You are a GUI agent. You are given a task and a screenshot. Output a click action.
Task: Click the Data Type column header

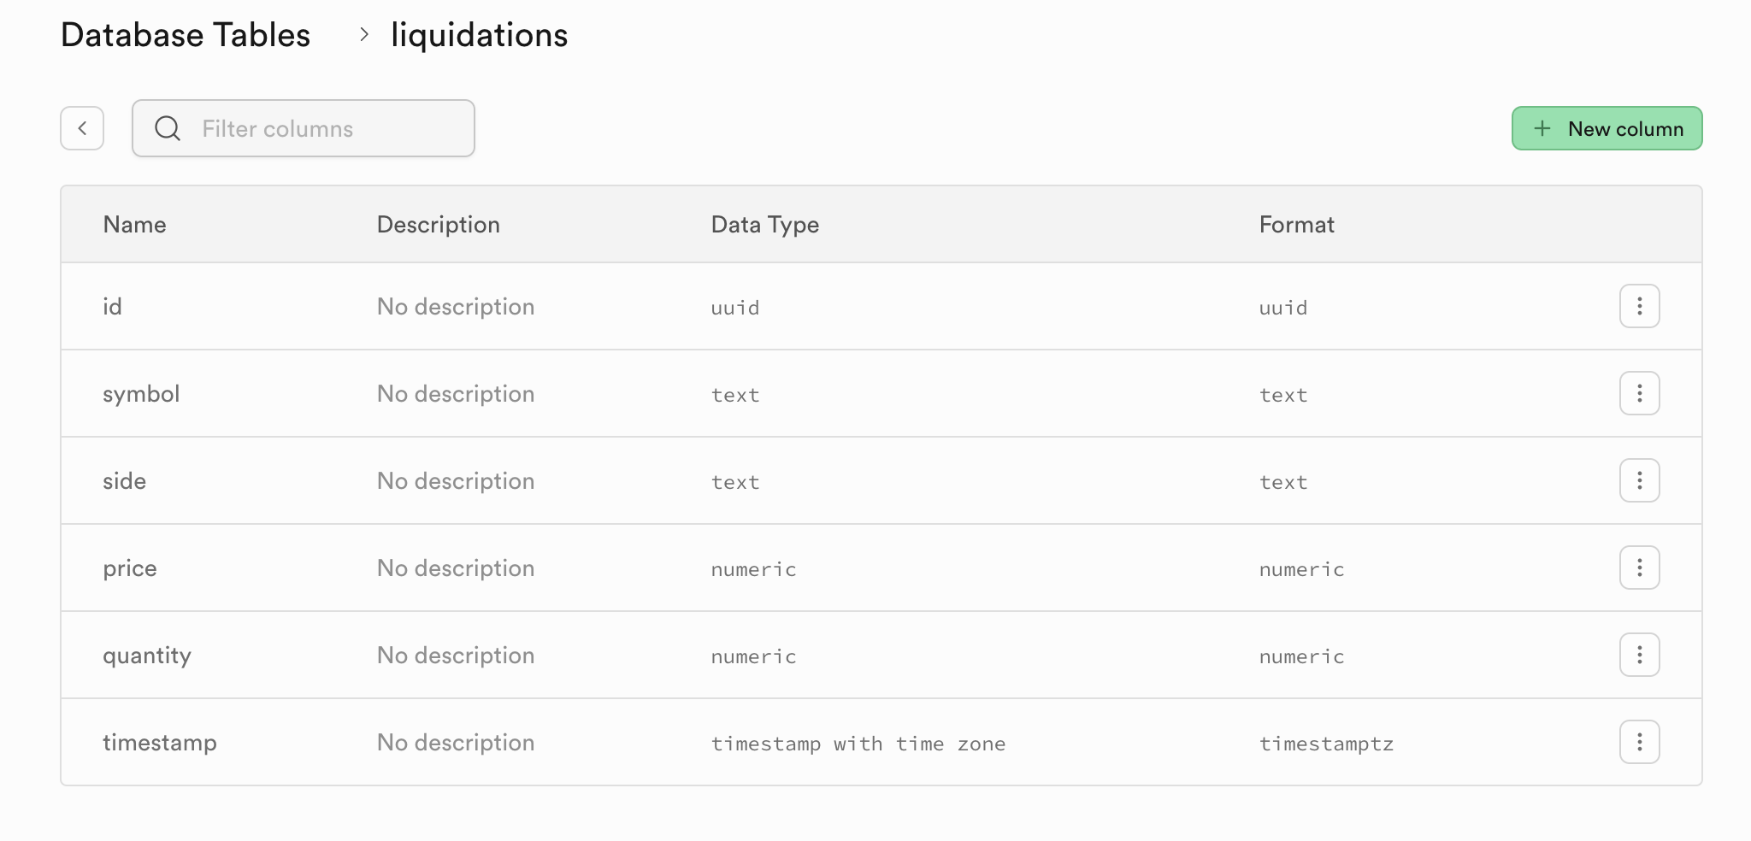pyautogui.click(x=764, y=225)
